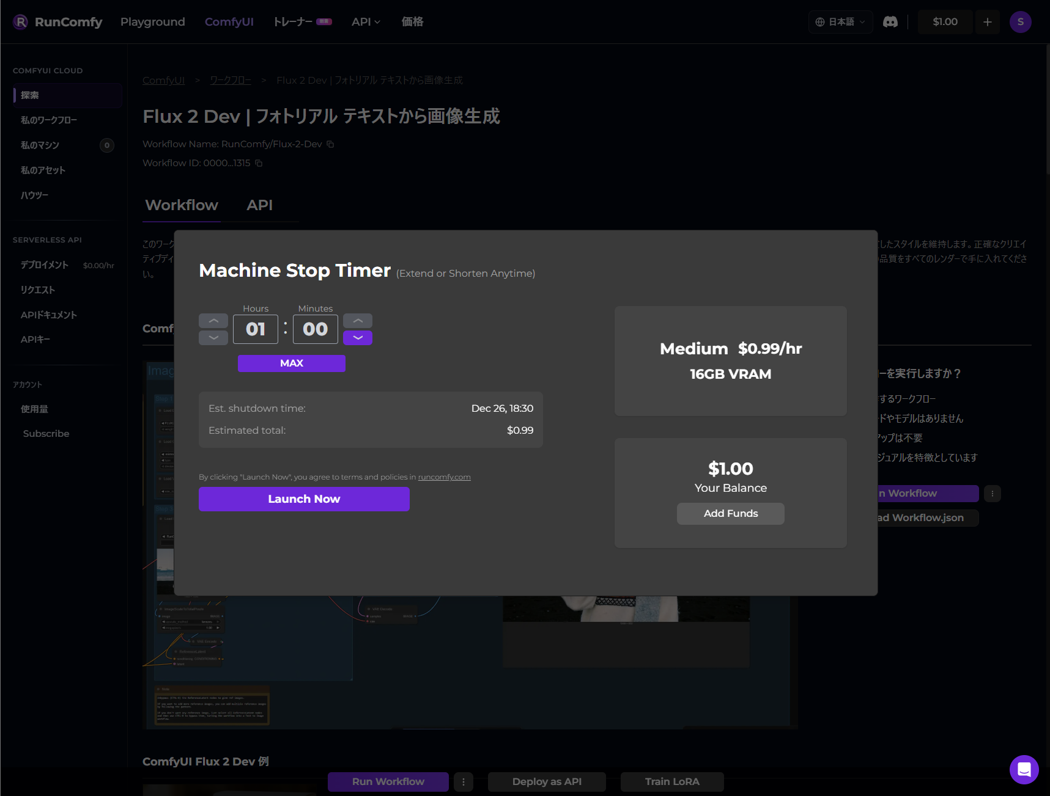
Task: Open the user avatar S menu
Action: pos(1020,22)
